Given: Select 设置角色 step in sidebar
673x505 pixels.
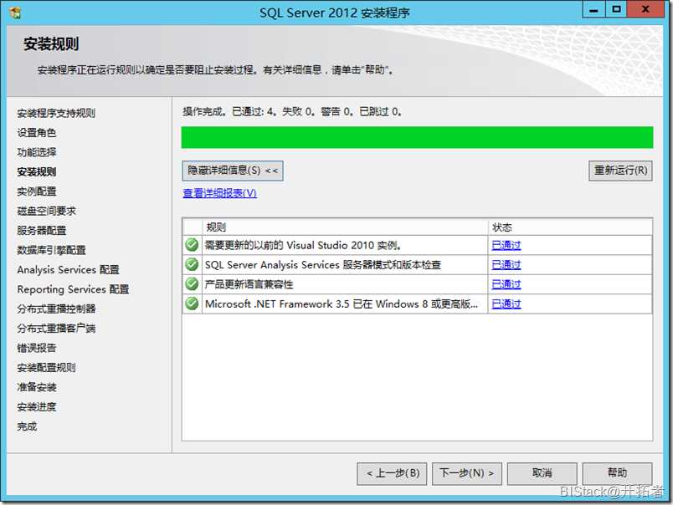Looking at the screenshot, I should point(37,133).
